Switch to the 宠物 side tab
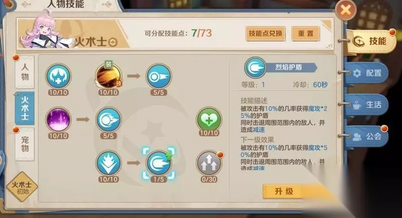 (25, 144)
